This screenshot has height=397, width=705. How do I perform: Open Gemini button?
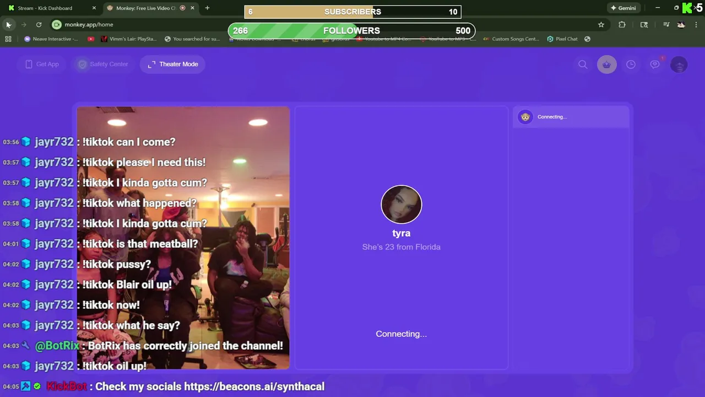pyautogui.click(x=623, y=8)
